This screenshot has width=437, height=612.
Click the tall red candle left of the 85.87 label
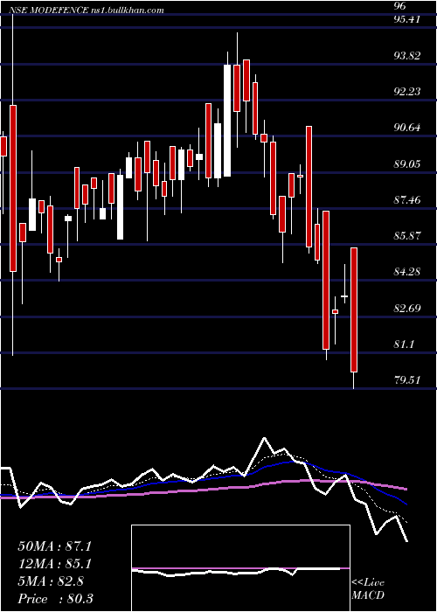click(x=326, y=280)
